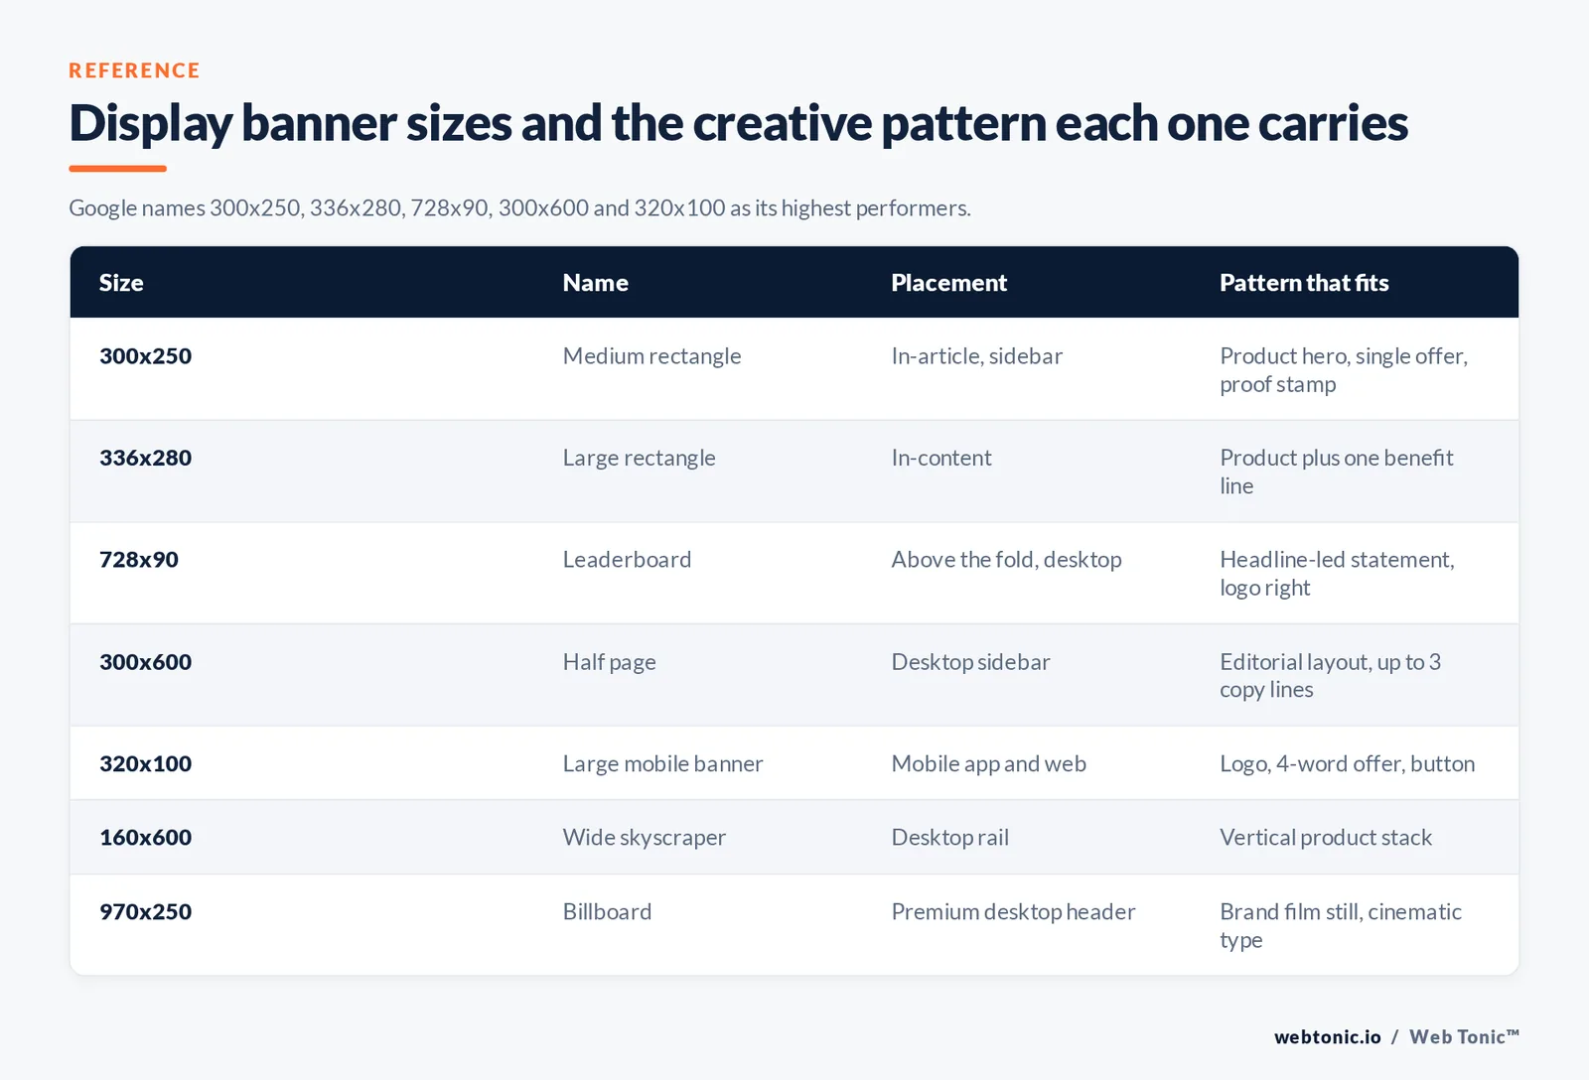
Task: Click the Wide skyscraper name cell
Action: tap(644, 838)
